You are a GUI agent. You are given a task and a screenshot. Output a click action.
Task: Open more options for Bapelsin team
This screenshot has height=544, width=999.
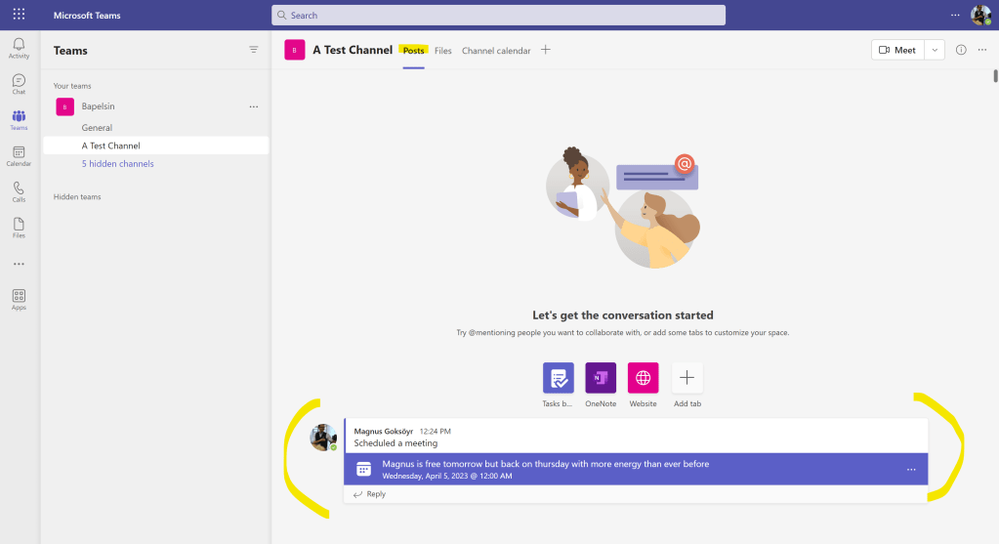pos(254,106)
